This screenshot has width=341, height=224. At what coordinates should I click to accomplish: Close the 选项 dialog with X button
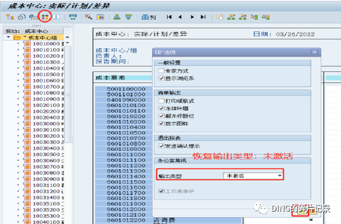(x=315, y=52)
